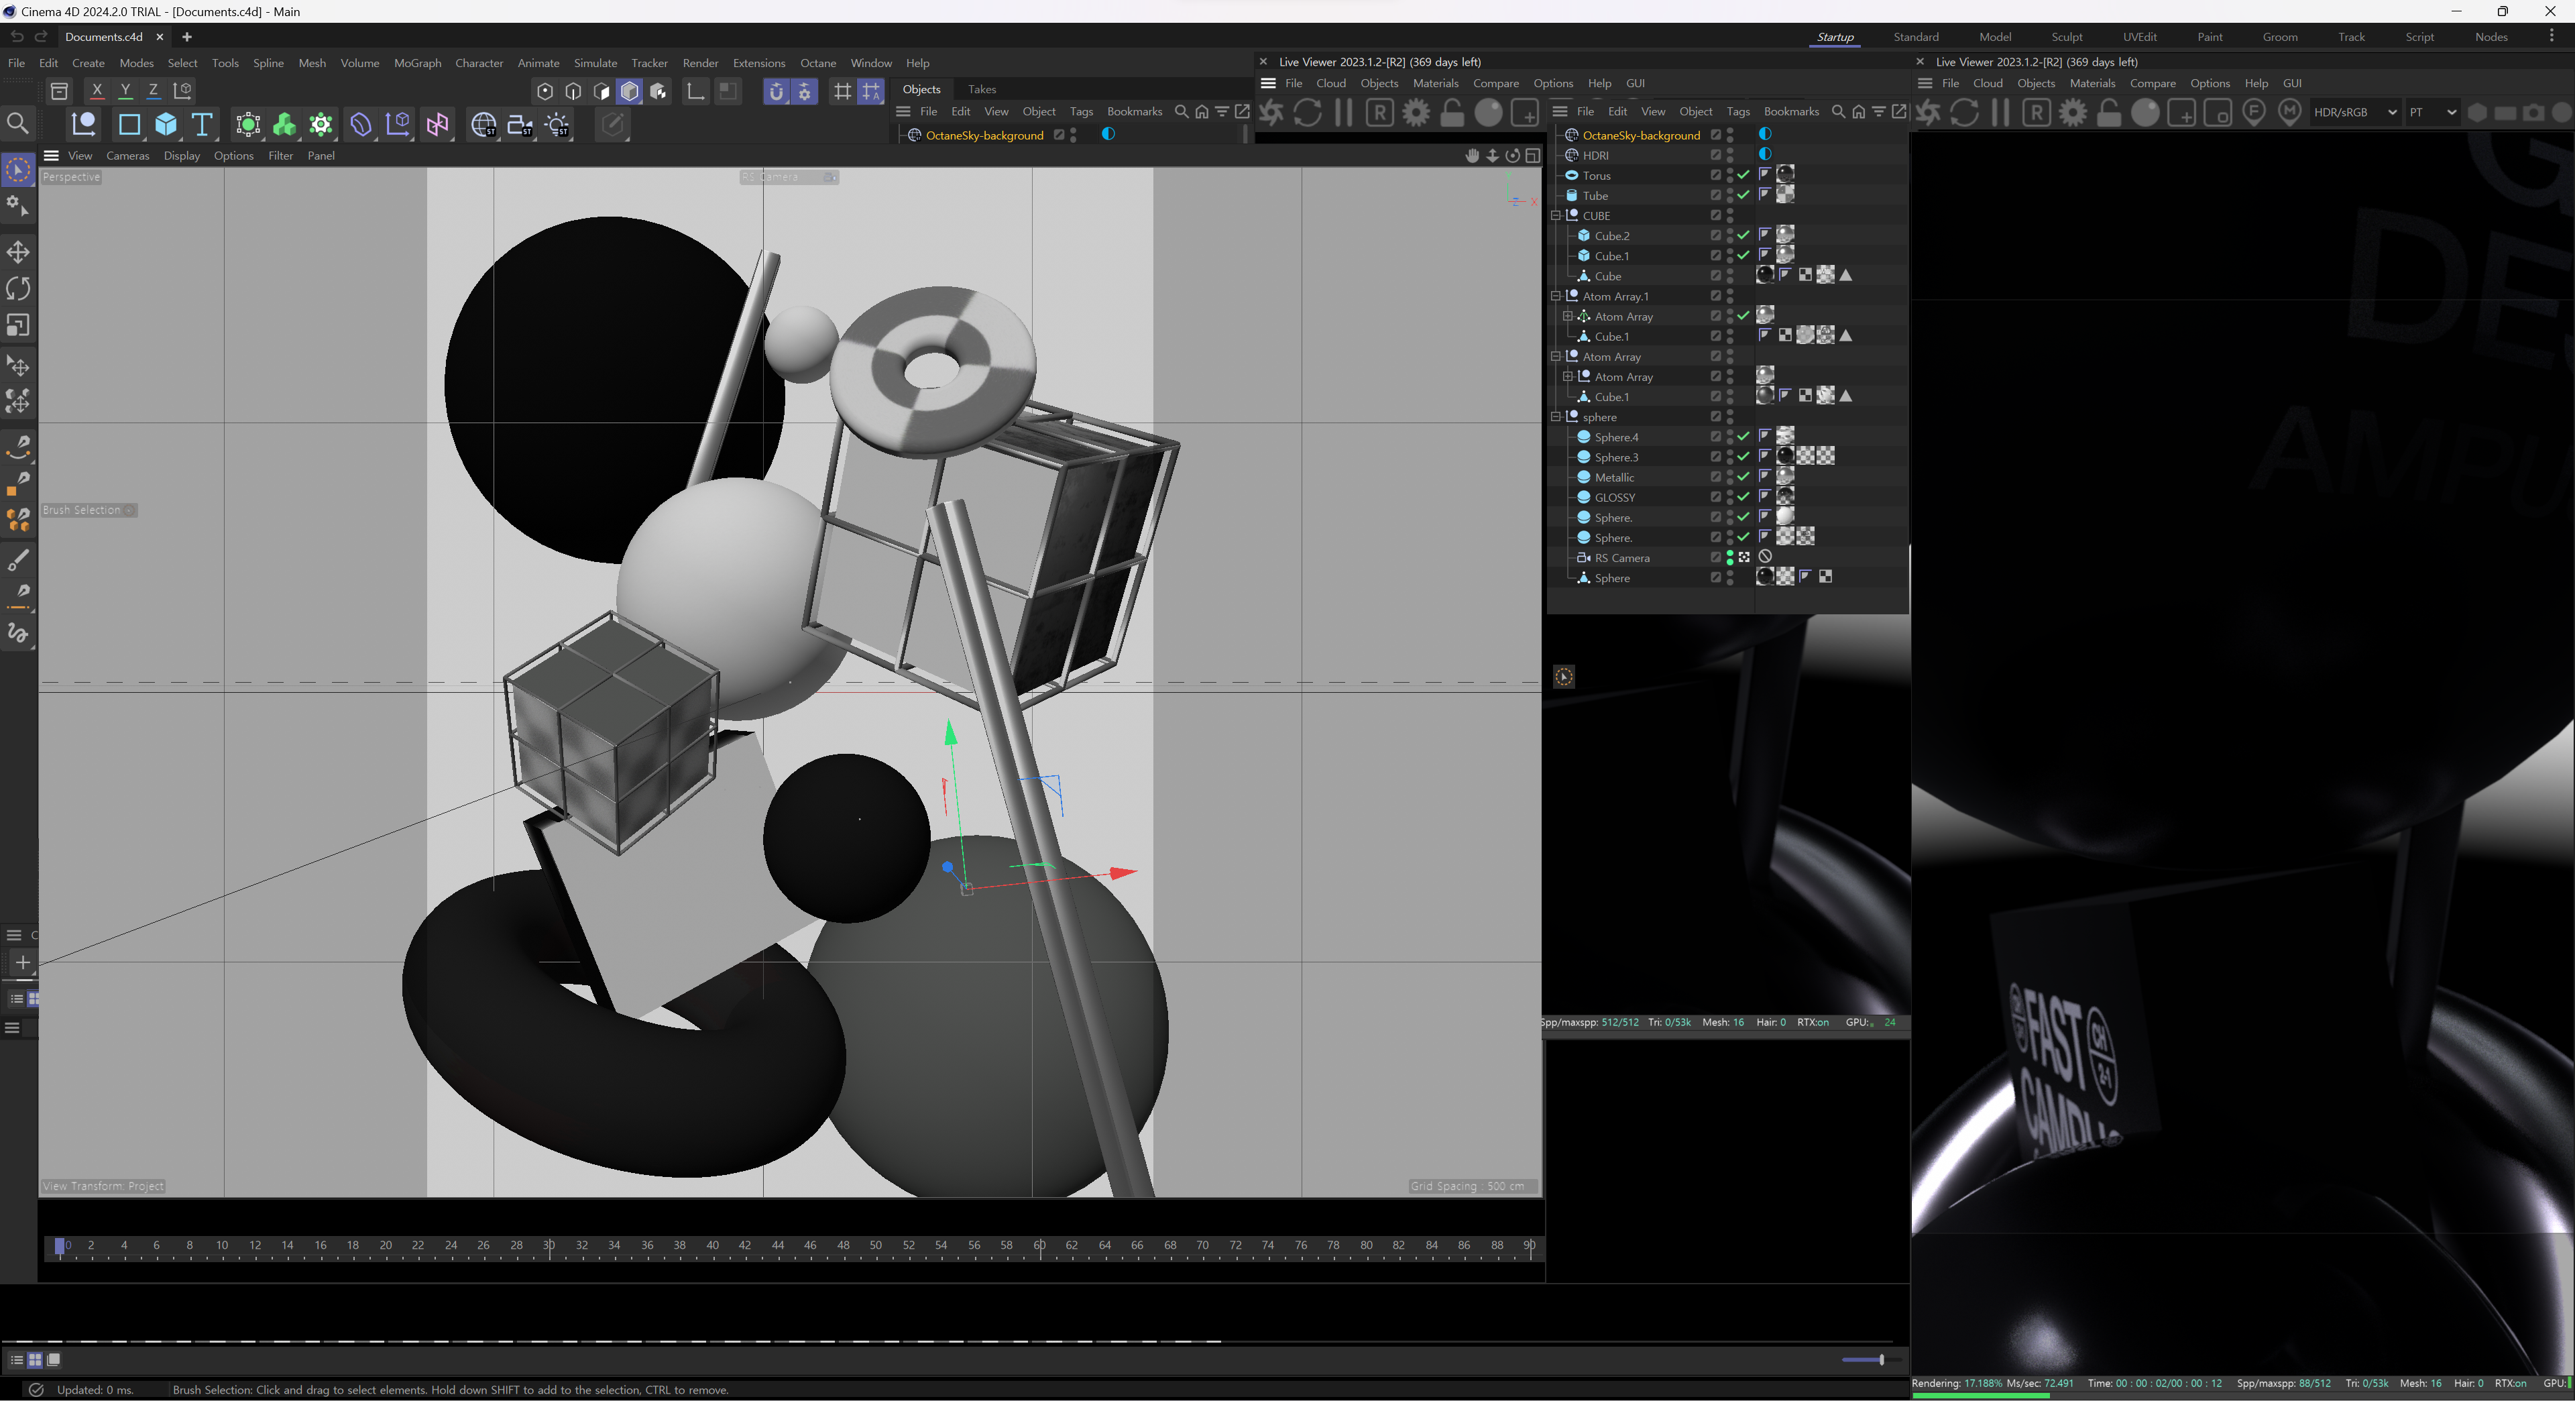Open the MoGraph menu
The image size is (2575, 1401).
[417, 63]
